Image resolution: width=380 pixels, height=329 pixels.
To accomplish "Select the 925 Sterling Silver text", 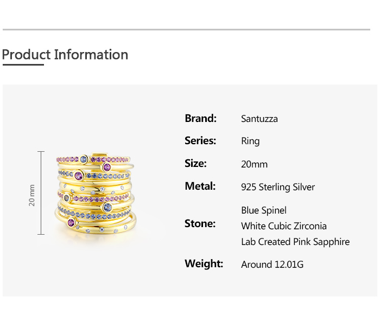I will tap(277, 187).
